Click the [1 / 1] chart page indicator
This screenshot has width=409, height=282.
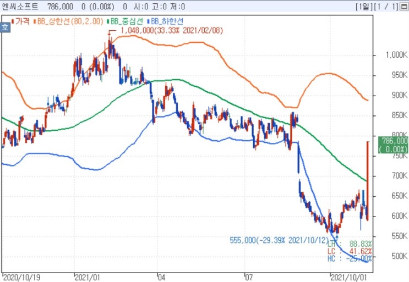(386, 7)
